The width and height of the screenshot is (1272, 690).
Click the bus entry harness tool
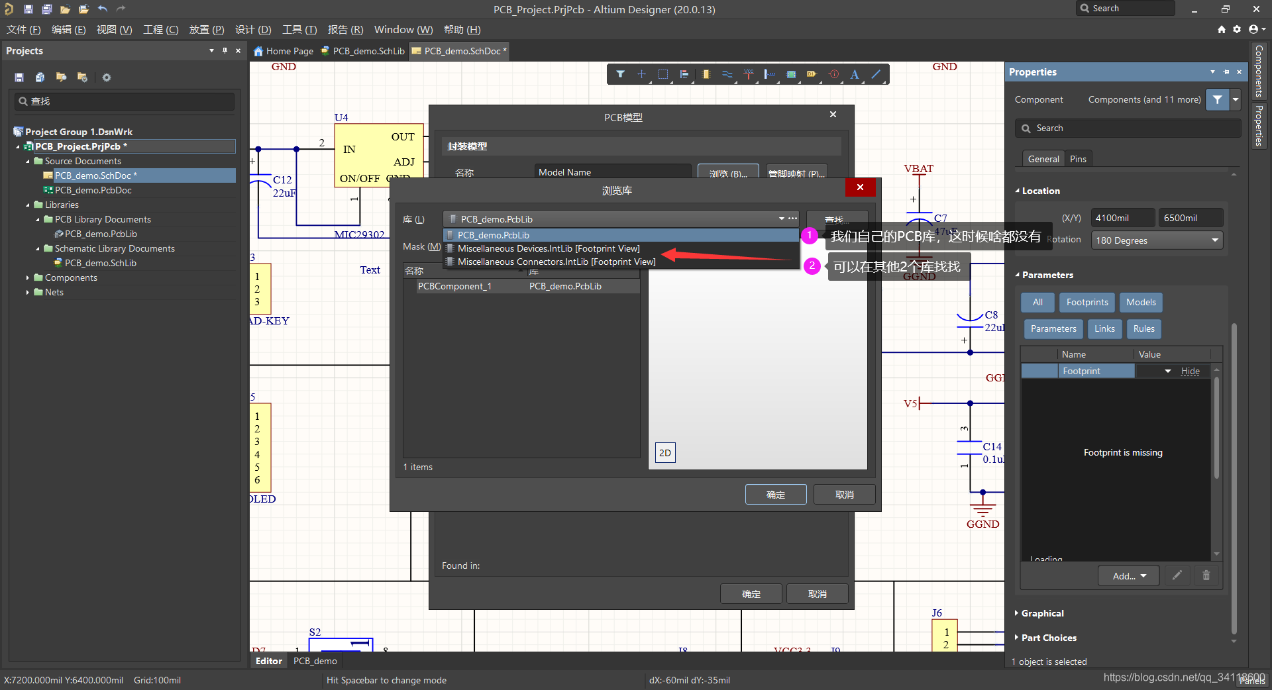pyautogui.click(x=770, y=74)
